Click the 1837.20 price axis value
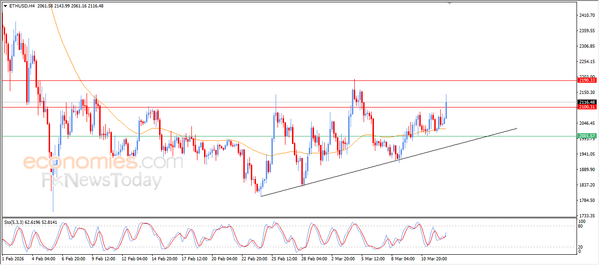 (586, 185)
